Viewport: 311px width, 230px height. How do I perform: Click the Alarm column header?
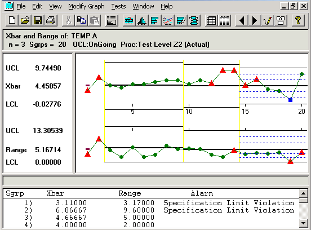(x=202, y=193)
